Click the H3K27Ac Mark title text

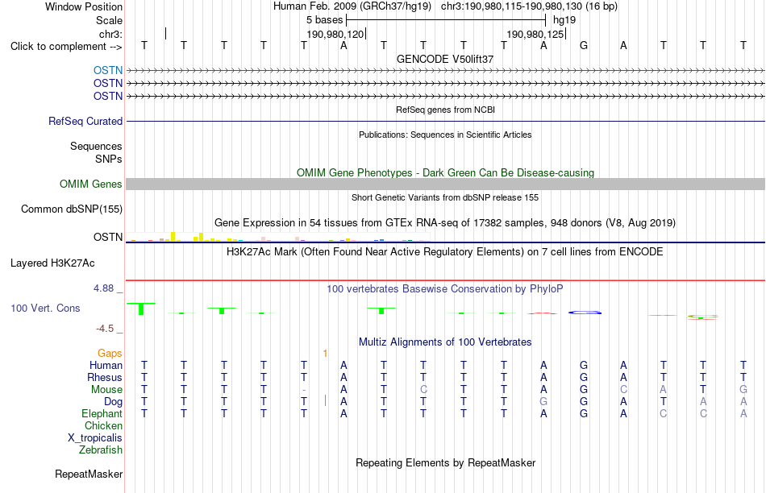click(x=445, y=252)
